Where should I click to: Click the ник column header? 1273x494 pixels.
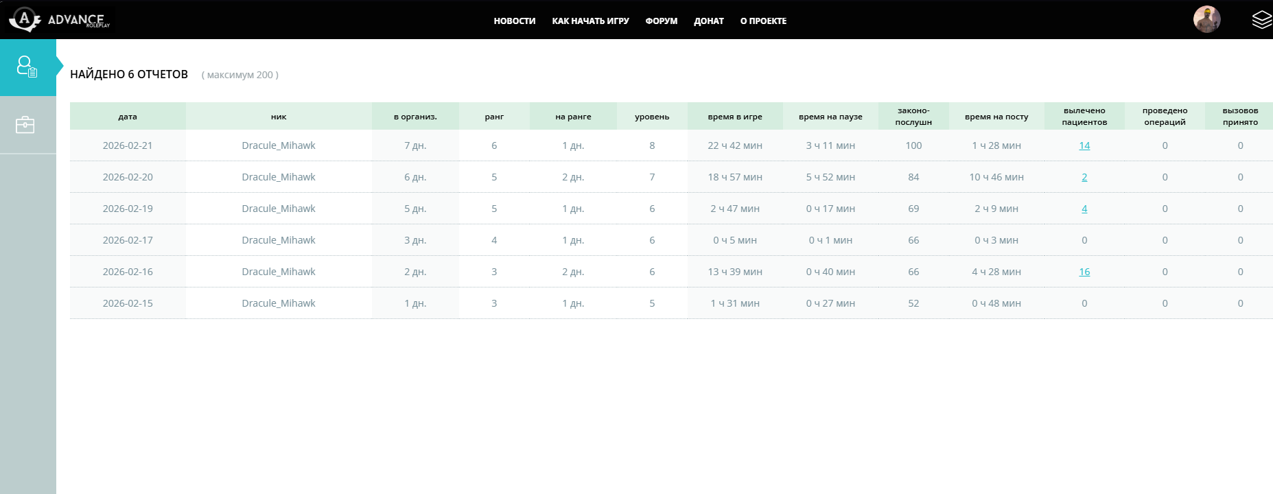tap(279, 117)
